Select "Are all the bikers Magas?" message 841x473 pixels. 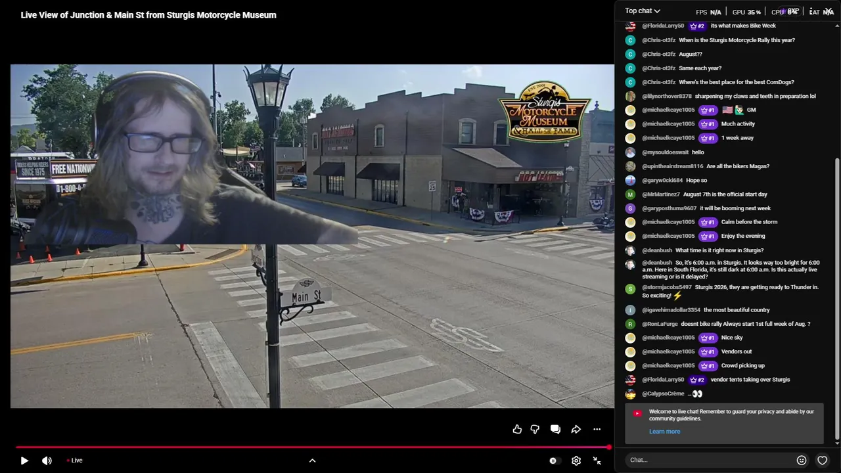738,166
